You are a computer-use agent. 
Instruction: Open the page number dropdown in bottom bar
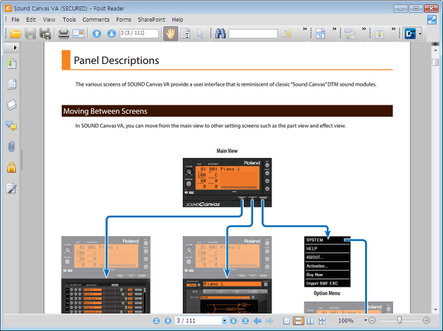224,321
